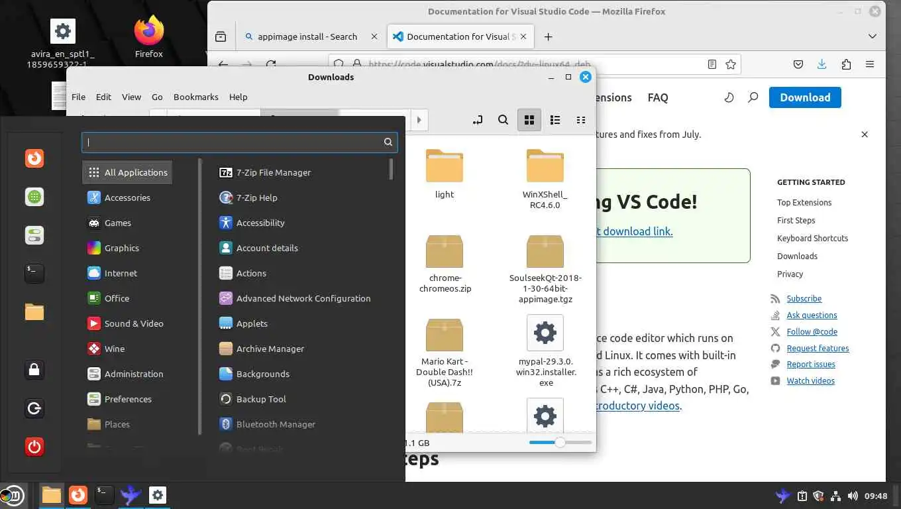Viewport: 901px width, 509px height.
Task: Select Graphics category in menu
Action: tap(113, 248)
